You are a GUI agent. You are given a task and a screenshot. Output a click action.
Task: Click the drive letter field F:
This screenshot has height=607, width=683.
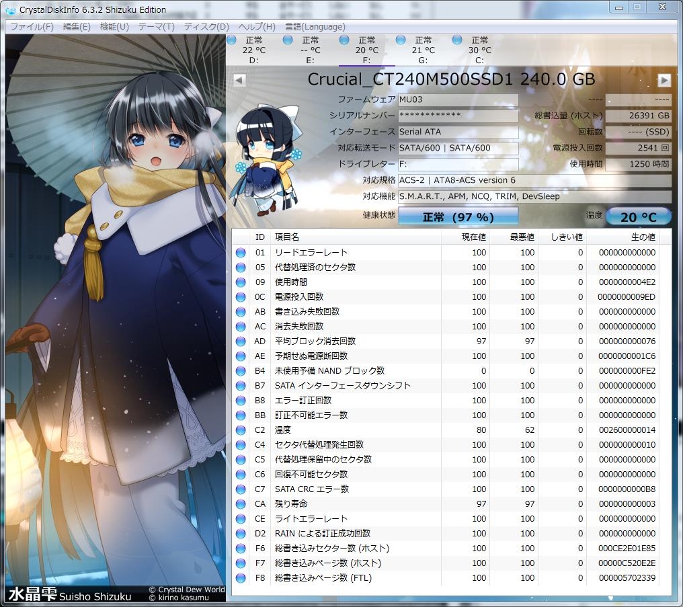pos(458,164)
